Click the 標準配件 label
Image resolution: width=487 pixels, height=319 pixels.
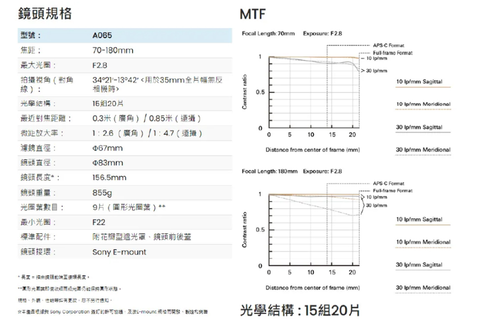pos(38,237)
